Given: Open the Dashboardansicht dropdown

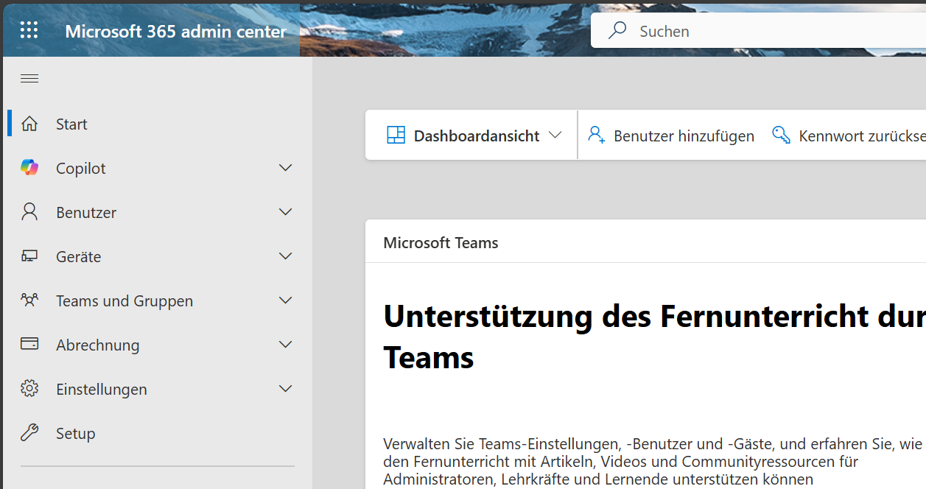Looking at the screenshot, I should pyautogui.click(x=475, y=136).
